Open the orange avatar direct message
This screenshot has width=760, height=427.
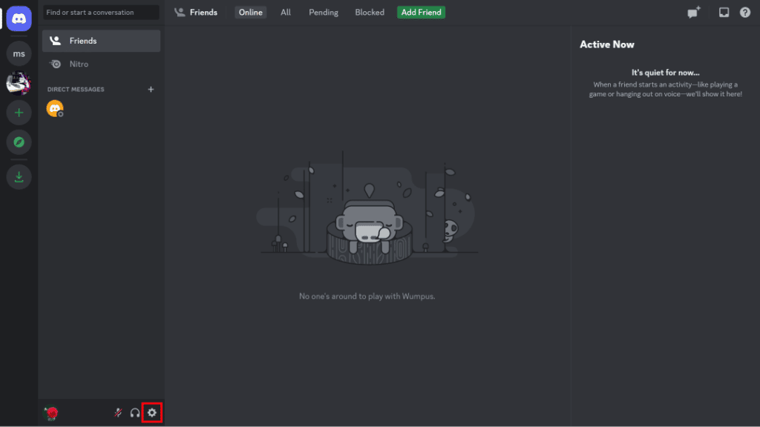(x=55, y=108)
